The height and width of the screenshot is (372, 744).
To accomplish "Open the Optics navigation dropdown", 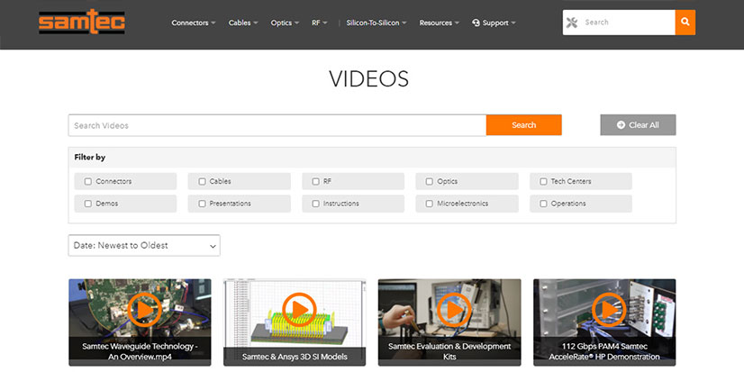I will [285, 23].
